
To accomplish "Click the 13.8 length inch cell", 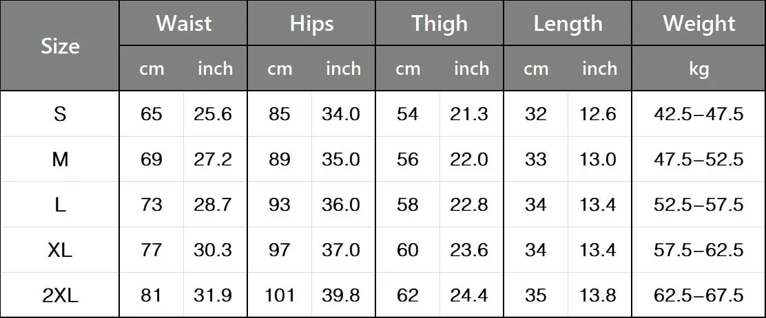I will coord(597,295).
